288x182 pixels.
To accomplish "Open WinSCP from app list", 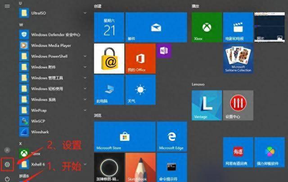I will pyautogui.click(x=53, y=121).
